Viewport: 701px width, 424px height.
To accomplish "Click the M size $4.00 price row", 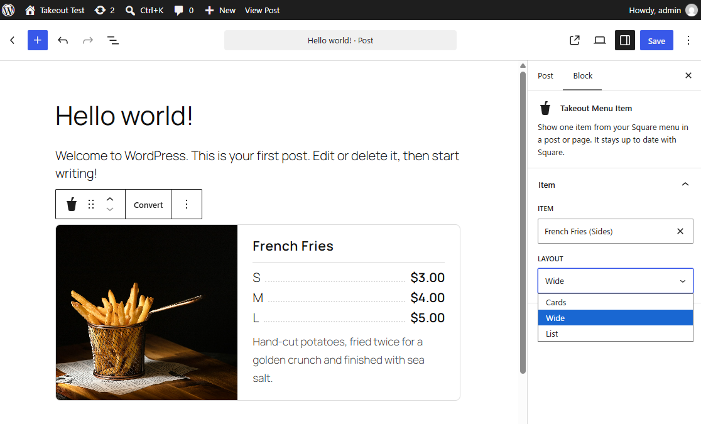I will click(349, 297).
